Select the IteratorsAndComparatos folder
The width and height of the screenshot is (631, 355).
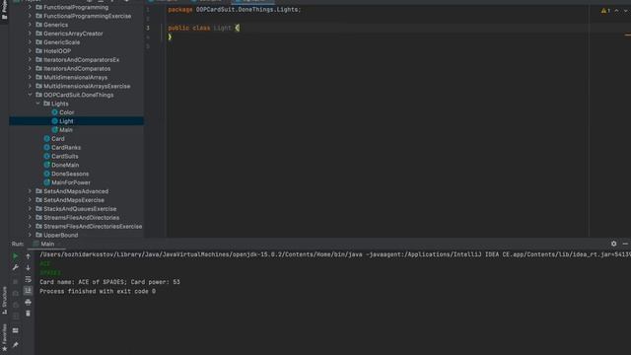pos(77,69)
